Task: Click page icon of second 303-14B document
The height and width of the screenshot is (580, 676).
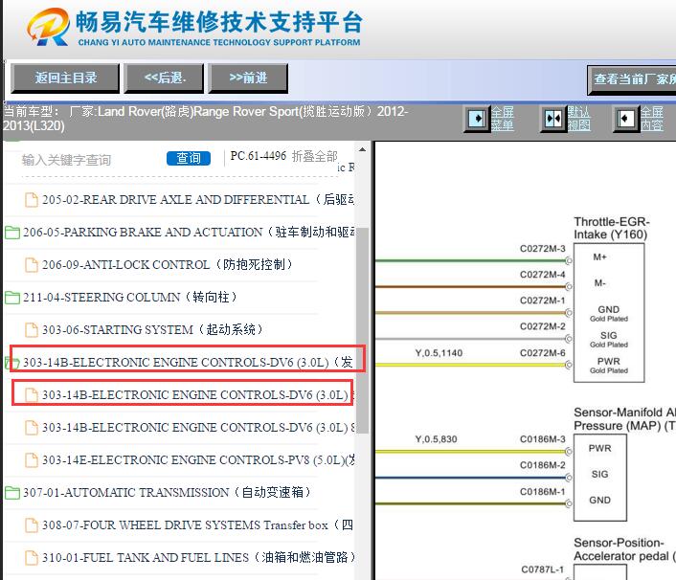Action: pyautogui.click(x=31, y=428)
